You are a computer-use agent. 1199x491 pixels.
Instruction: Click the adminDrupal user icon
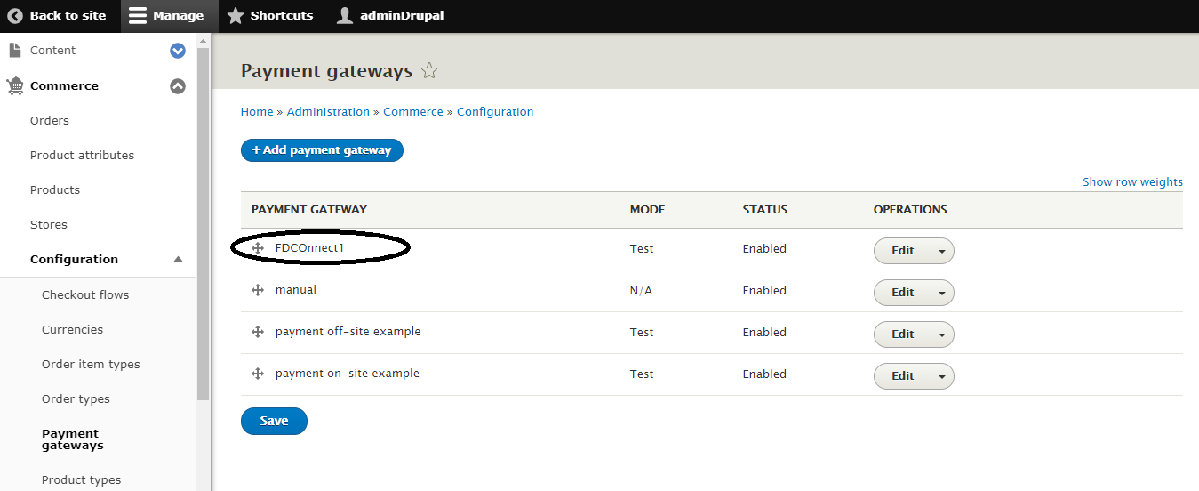[x=345, y=15]
